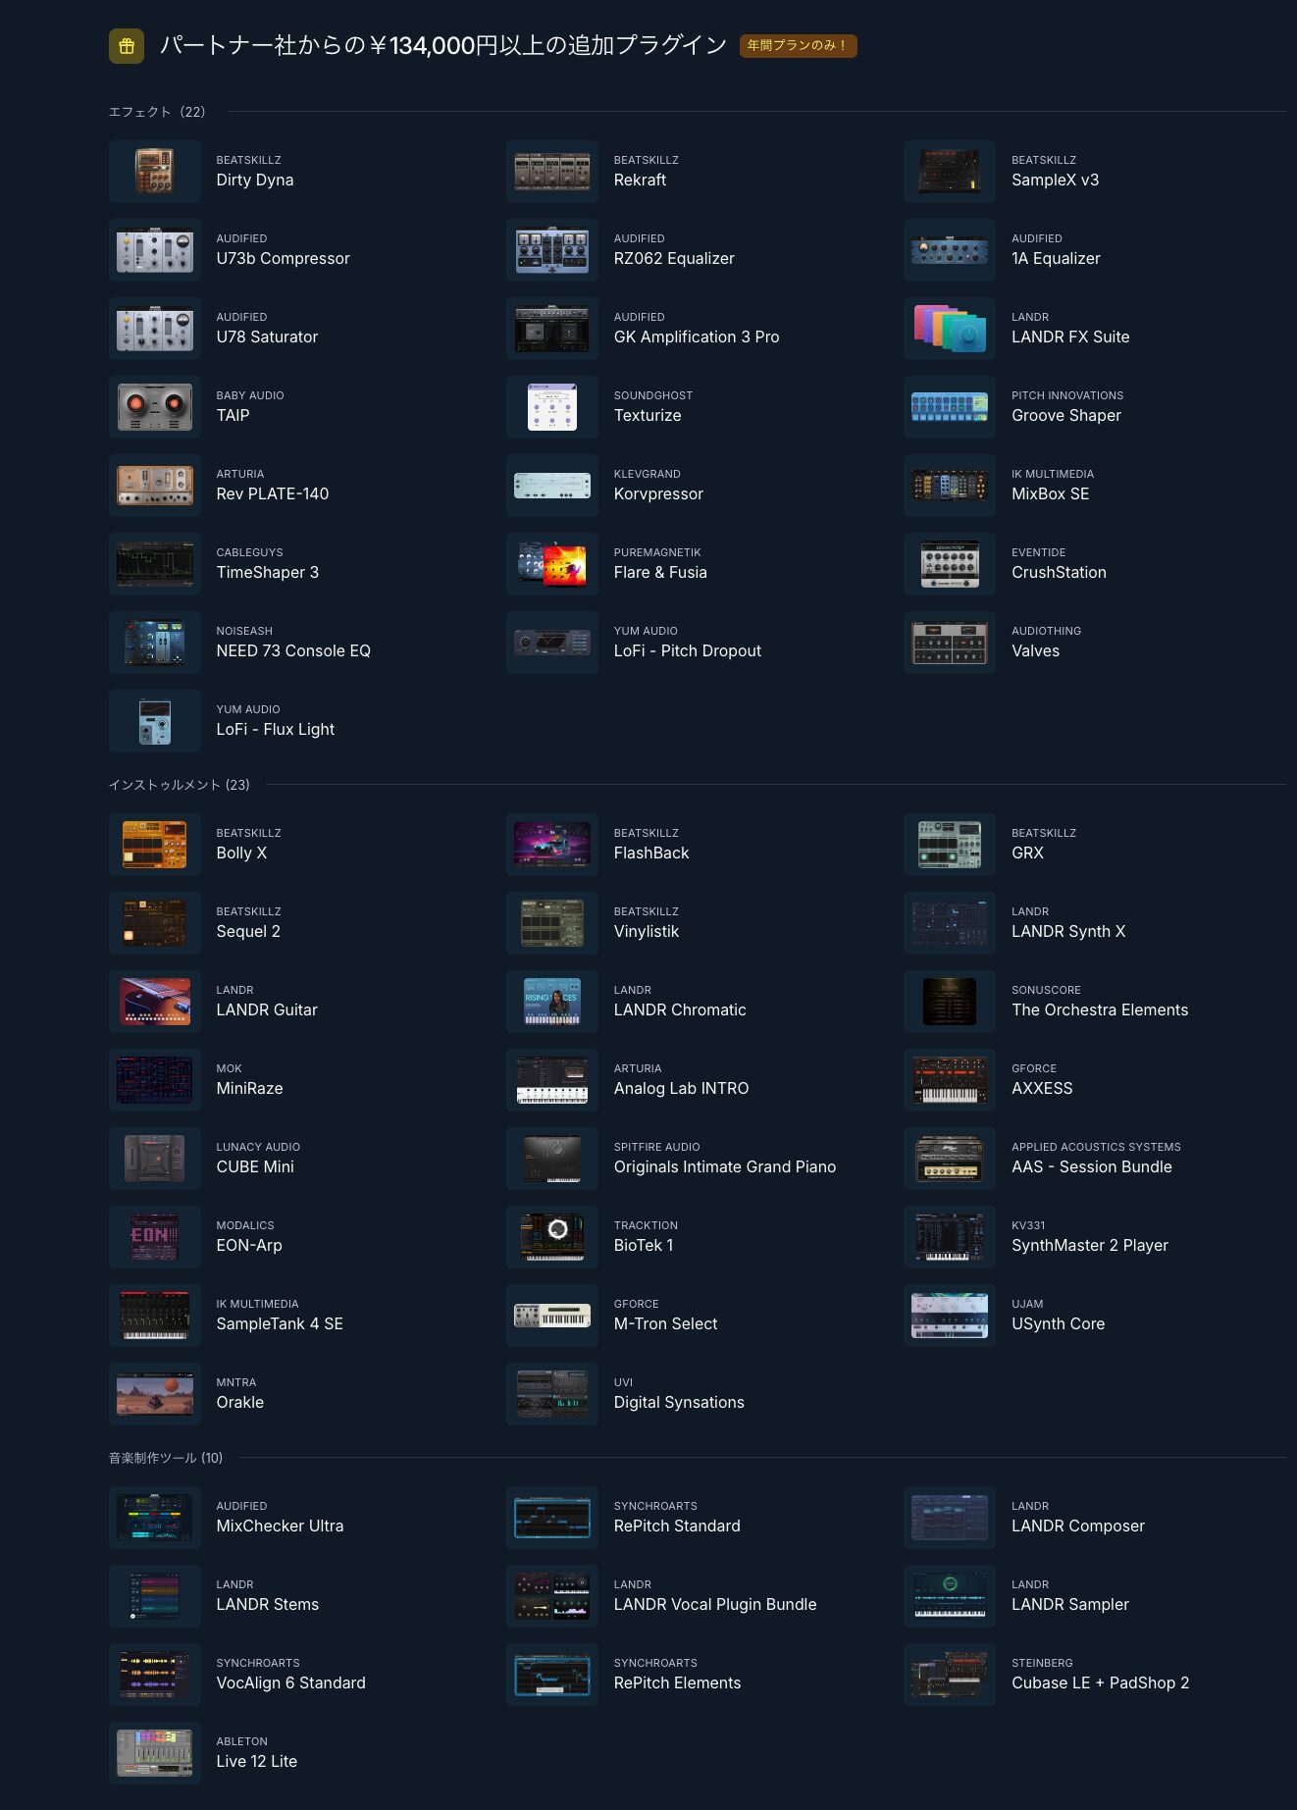Click the yellow gift icon in header
Viewport: 1297px width, 1810px height.
tap(126, 46)
